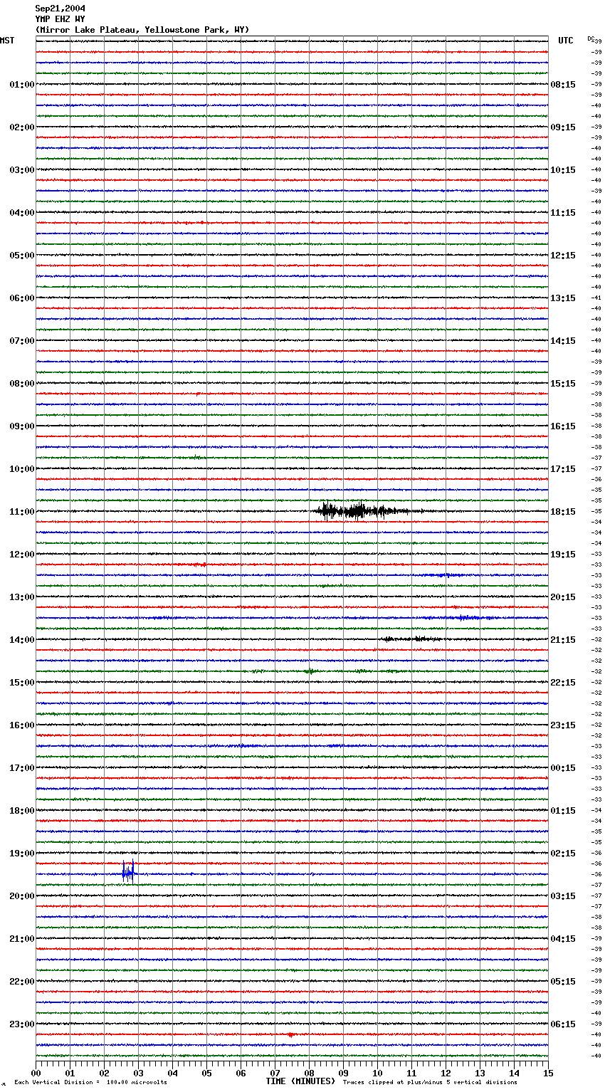Click the 18:15 UTC row label

pos(563,512)
